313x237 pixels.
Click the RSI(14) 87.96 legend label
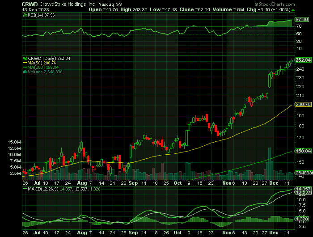click(x=41, y=15)
